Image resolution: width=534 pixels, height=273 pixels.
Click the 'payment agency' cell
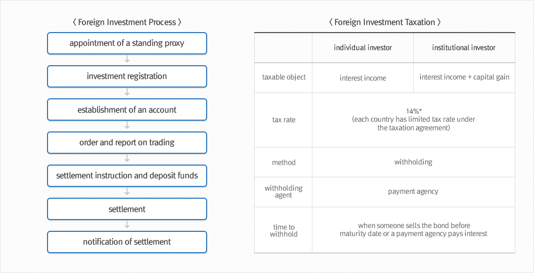413,192
